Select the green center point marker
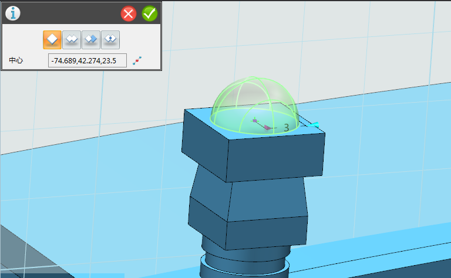451x278 pixels. [x=254, y=121]
